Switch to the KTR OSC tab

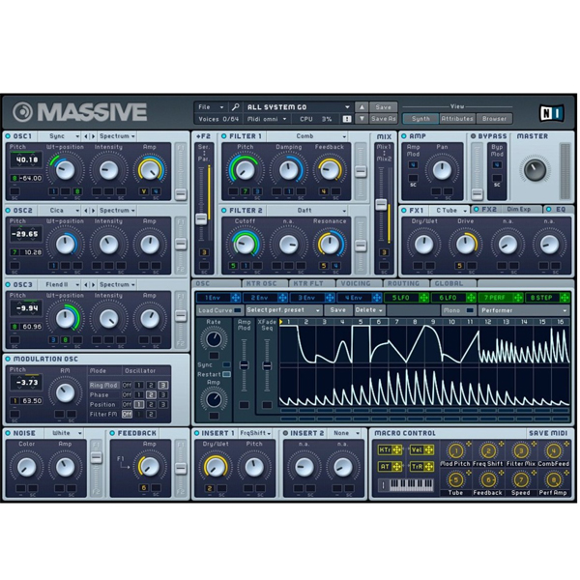click(x=265, y=283)
